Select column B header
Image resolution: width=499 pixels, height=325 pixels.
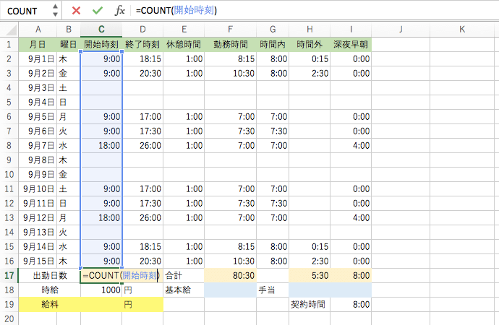point(69,30)
